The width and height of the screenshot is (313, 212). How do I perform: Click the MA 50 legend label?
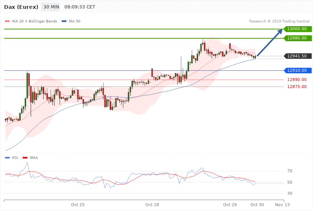(x=74, y=21)
